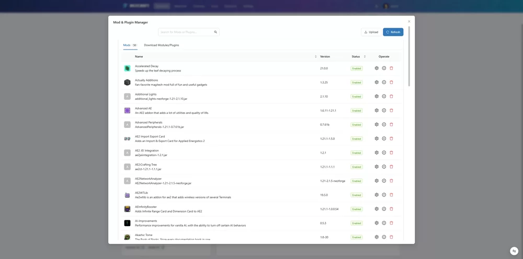Open the Download Modules/Plugins tab
The width and height of the screenshot is (523, 259).
click(162, 45)
